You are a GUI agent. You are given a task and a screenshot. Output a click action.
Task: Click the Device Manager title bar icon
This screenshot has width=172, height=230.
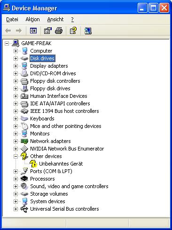[x=7, y=8]
